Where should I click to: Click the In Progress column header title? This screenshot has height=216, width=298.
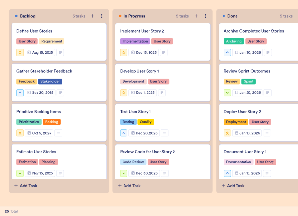pos(135,16)
